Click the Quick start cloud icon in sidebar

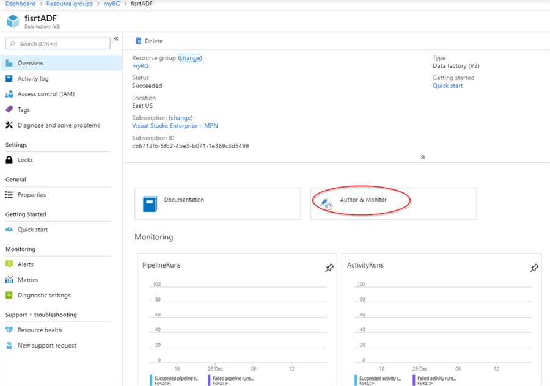coord(9,229)
